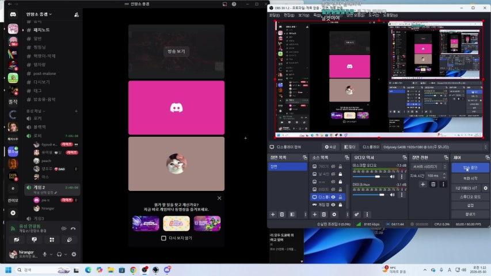Open the Edit menu in OBS

coord(289,15)
